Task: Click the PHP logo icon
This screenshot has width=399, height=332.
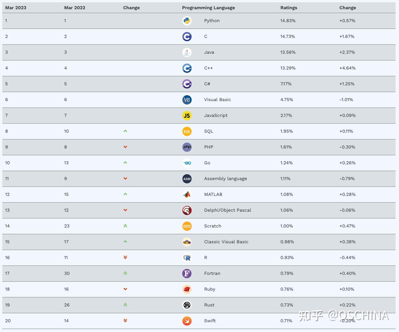Action: coord(187,147)
